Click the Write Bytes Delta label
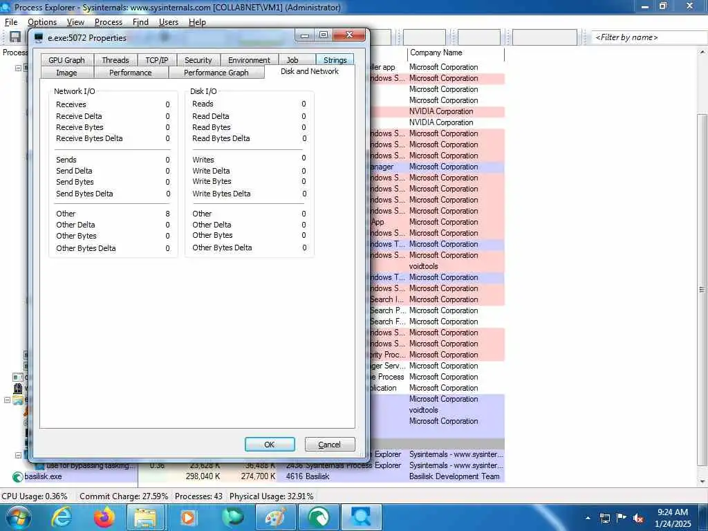Image resolution: width=708 pixels, height=531 pixels. pyautogui.click(x=221, y=194)
